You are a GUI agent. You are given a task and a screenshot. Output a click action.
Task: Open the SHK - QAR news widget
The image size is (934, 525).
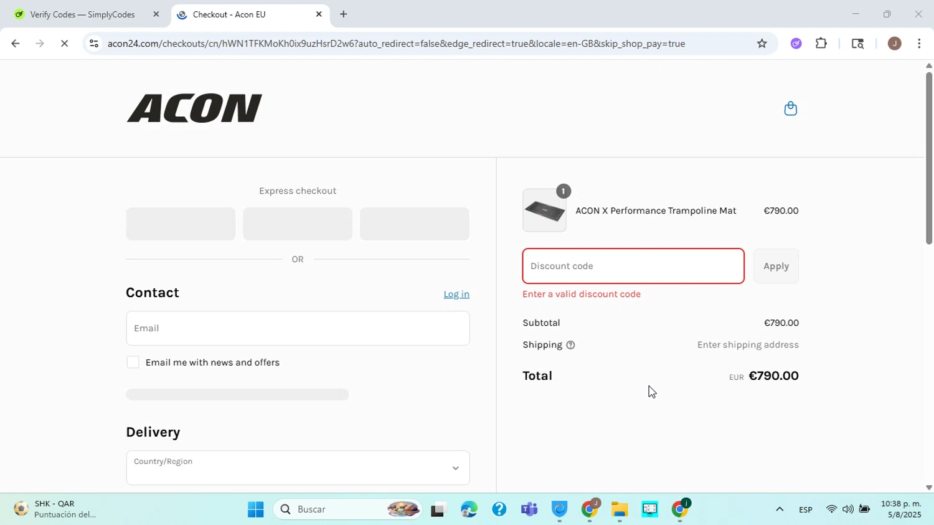point(56,509)
